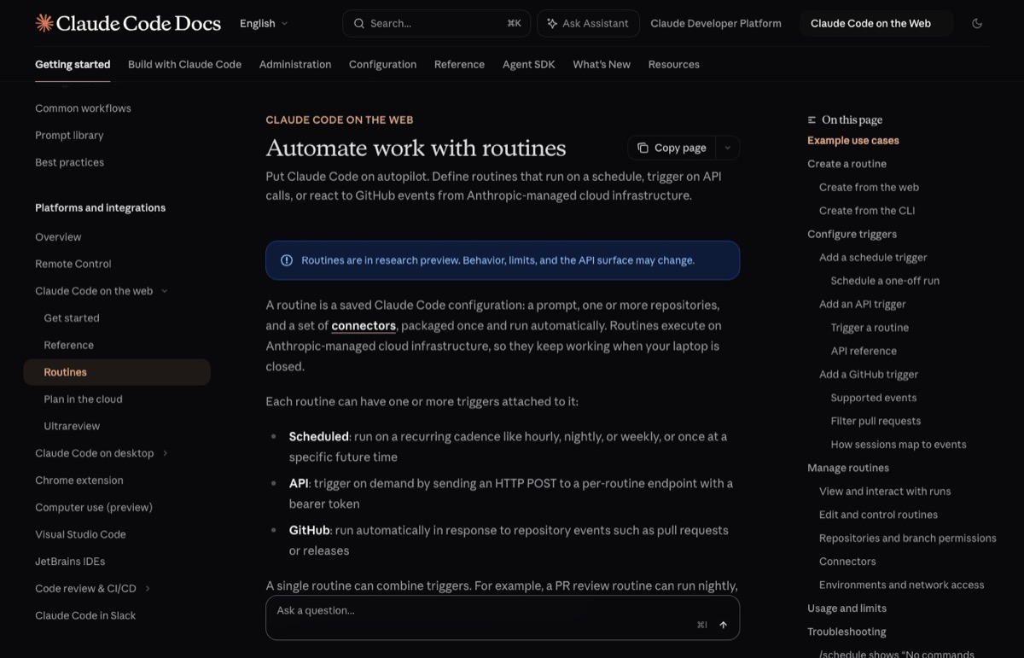Screen dimensions: 1024x658
Task: Toggle dark mode moon icon
Action: click(977, 24)
